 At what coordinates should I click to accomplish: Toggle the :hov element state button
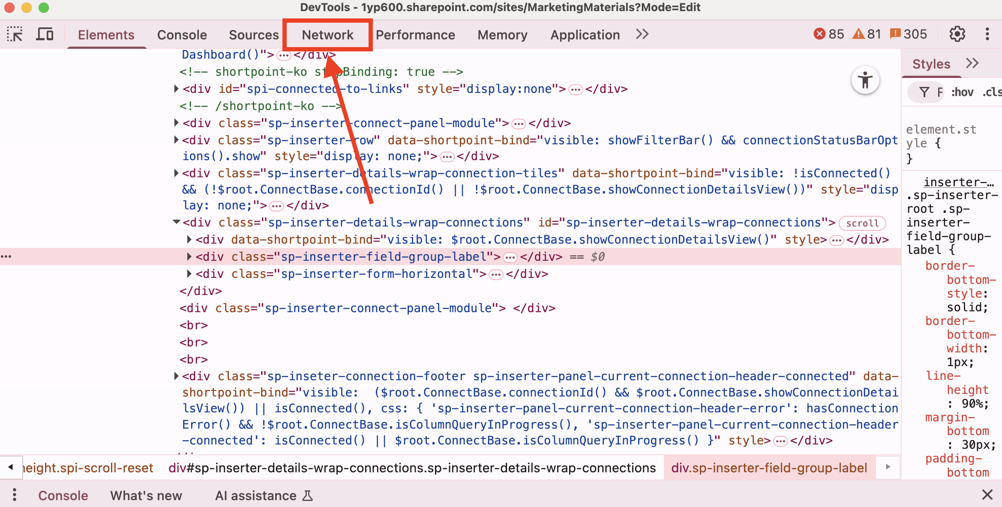tap(962, 92)
